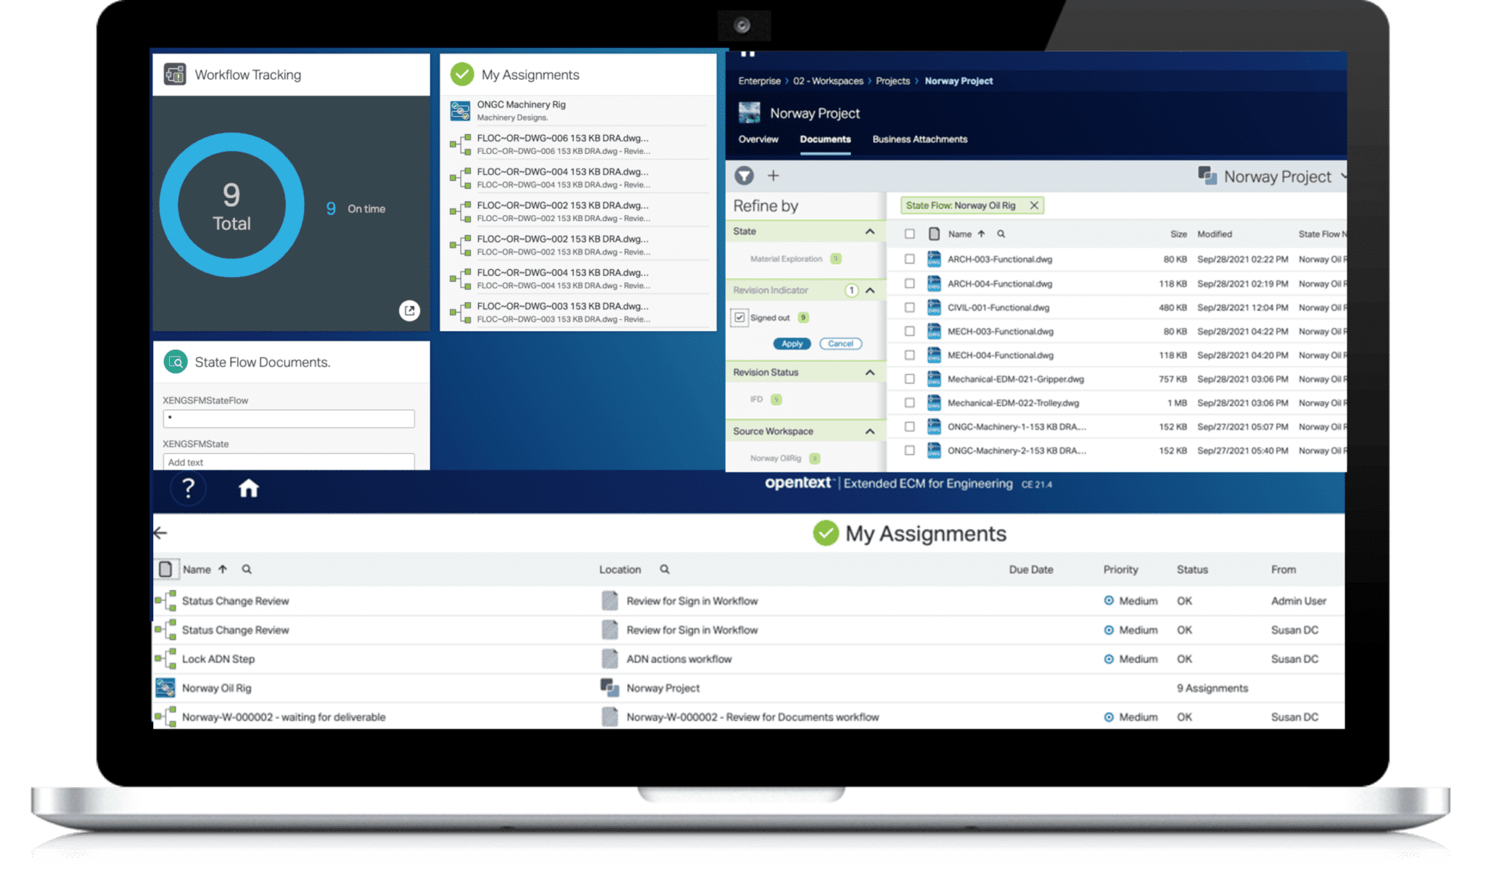This screenshot has height=878, width=1486.
Task: Open the Projects breadcrumb link
Action: (893, 81)
